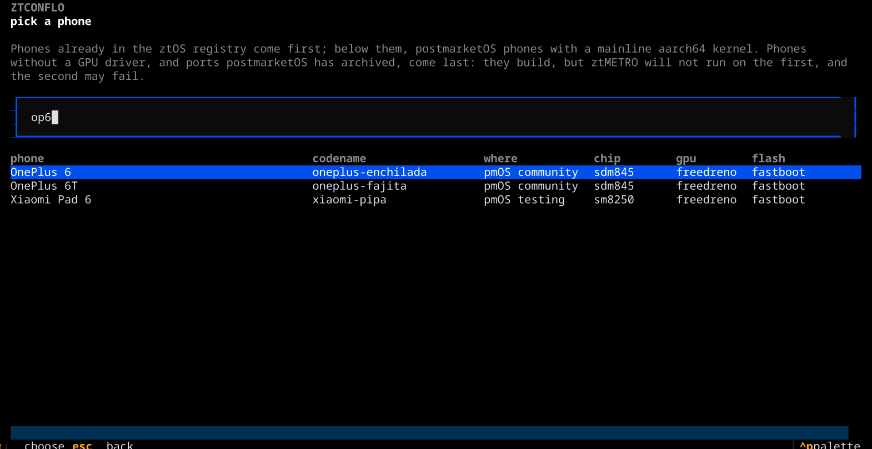Click the gpu column header
The height and width of the screenshot is (449, 872).
[x=686, y=159]
